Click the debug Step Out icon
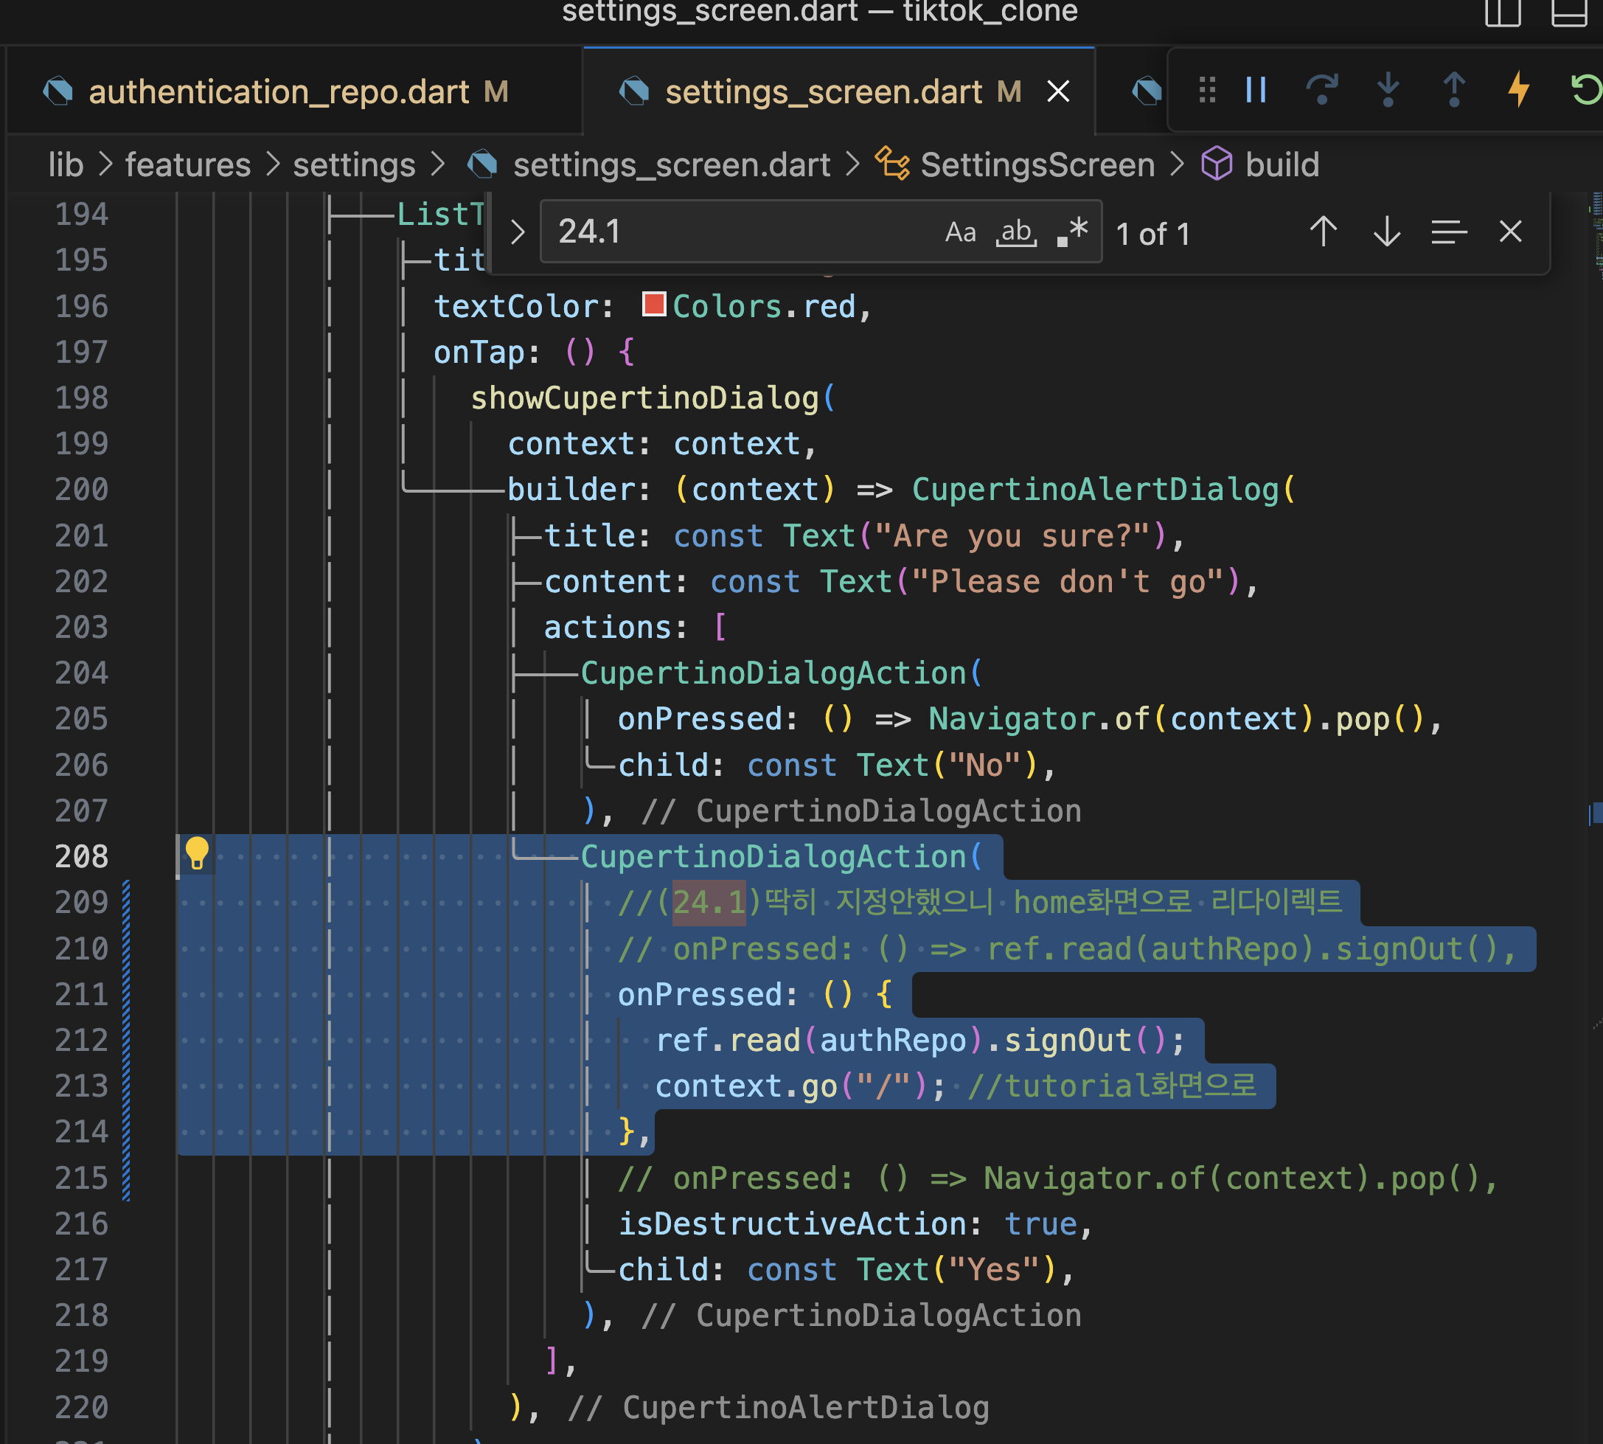Viewport: 1603px width, 1444px height. click(x=1453, y=91)
